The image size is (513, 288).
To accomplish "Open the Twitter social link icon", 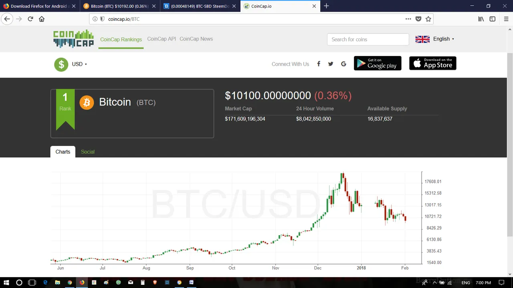I will point(331,64).
